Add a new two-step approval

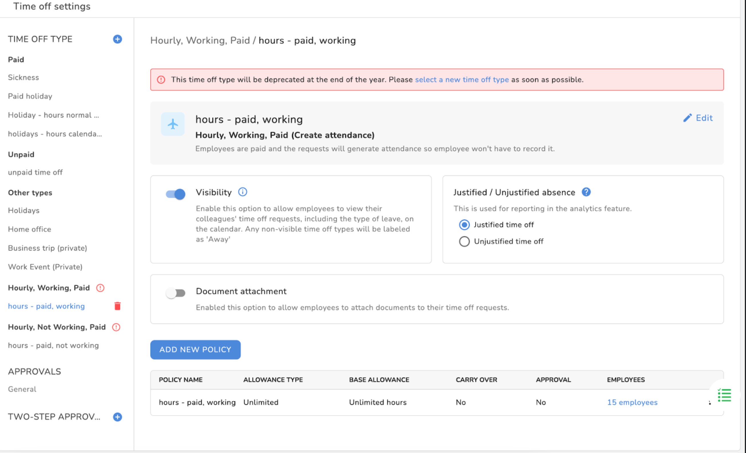(x=118, y=417)
